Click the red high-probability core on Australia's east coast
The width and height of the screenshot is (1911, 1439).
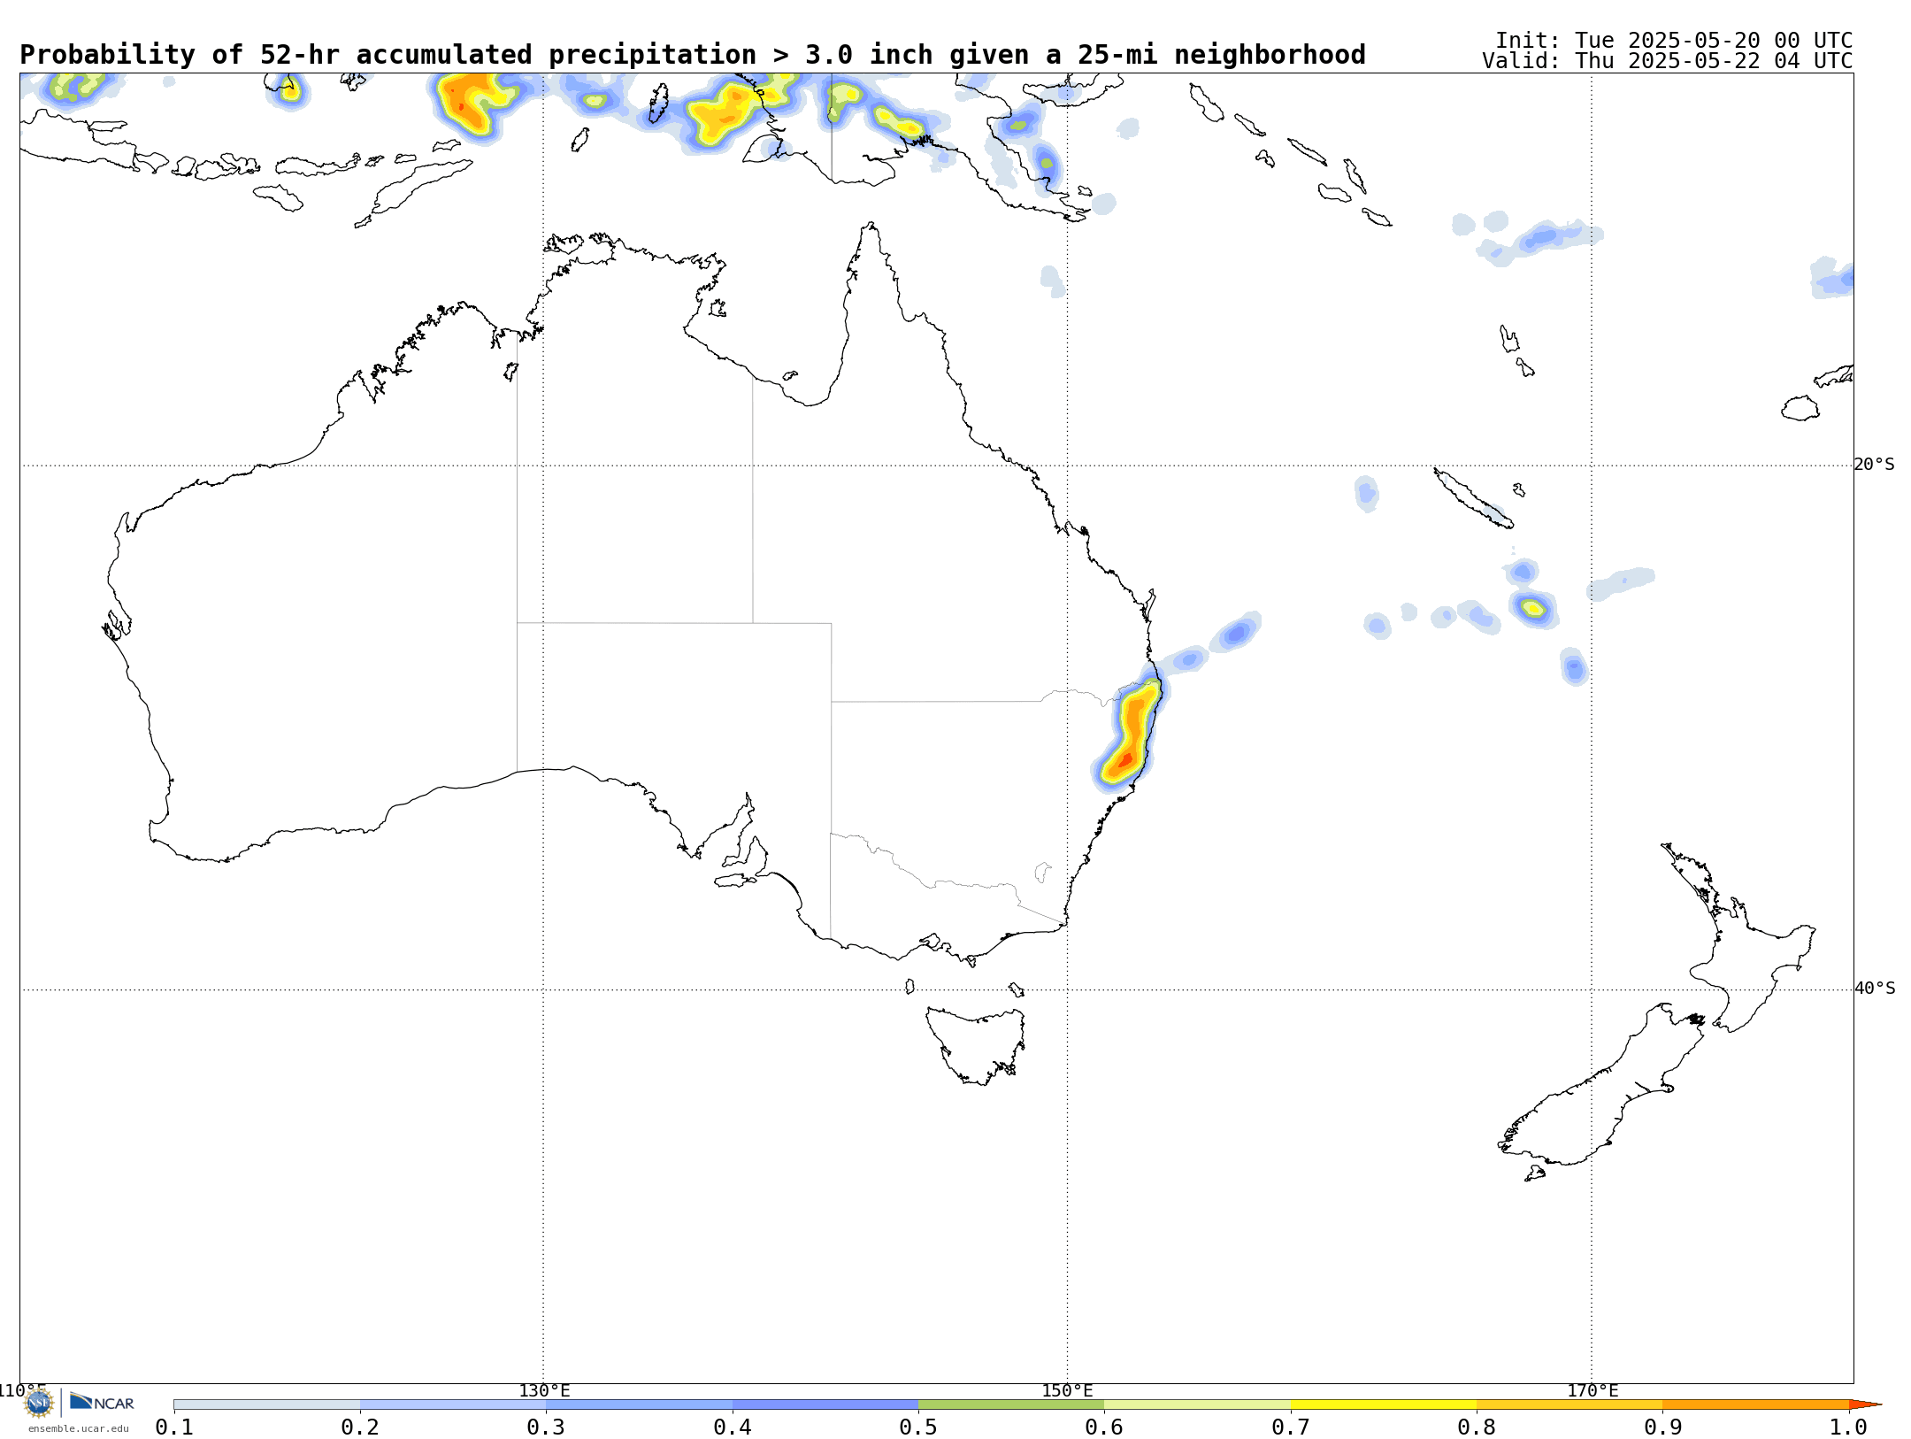1125,759
